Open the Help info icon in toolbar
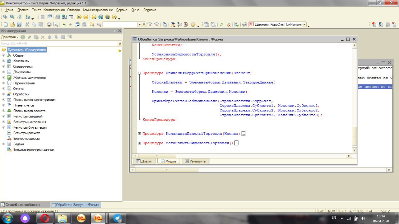The width and height of the screenshot is (399, 224). [x=193, y=24]
